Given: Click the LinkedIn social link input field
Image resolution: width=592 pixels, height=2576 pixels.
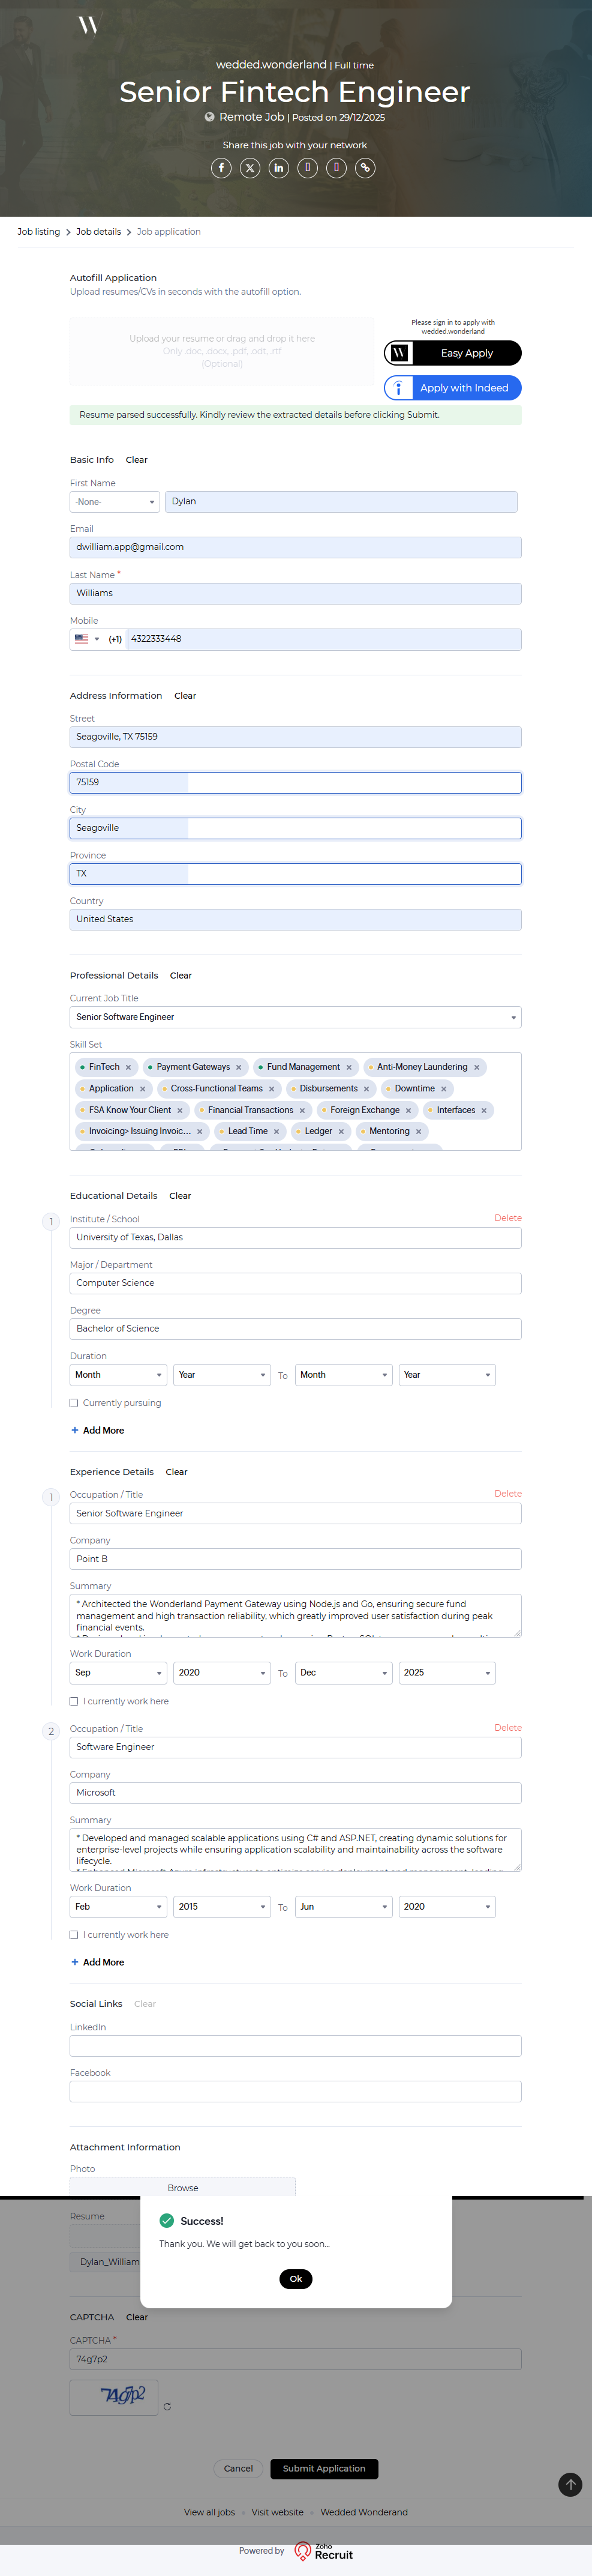Looking at the screenshot, I should 296,2046.
